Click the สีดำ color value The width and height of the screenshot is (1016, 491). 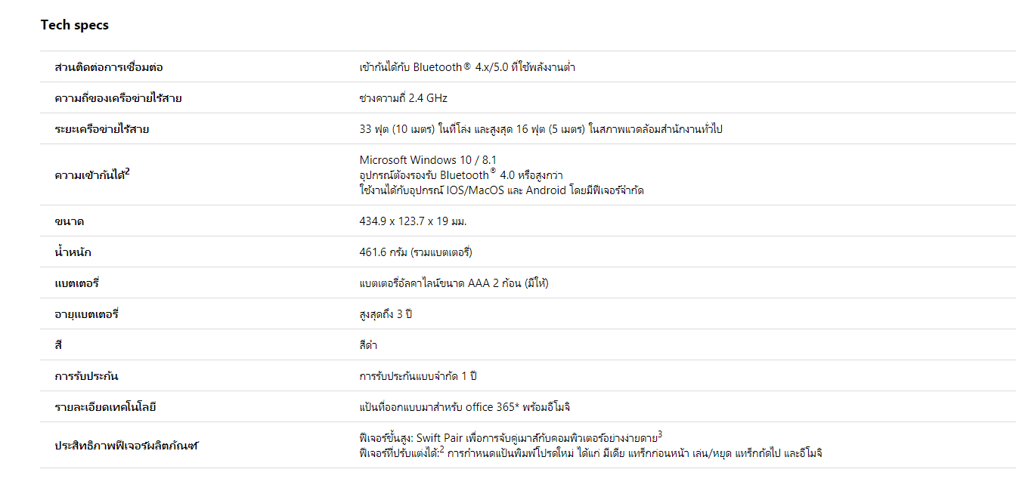tap(368, 345)
